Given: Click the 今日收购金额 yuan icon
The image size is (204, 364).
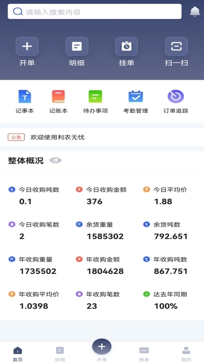Looking at the screenshot, I should 79,190.
